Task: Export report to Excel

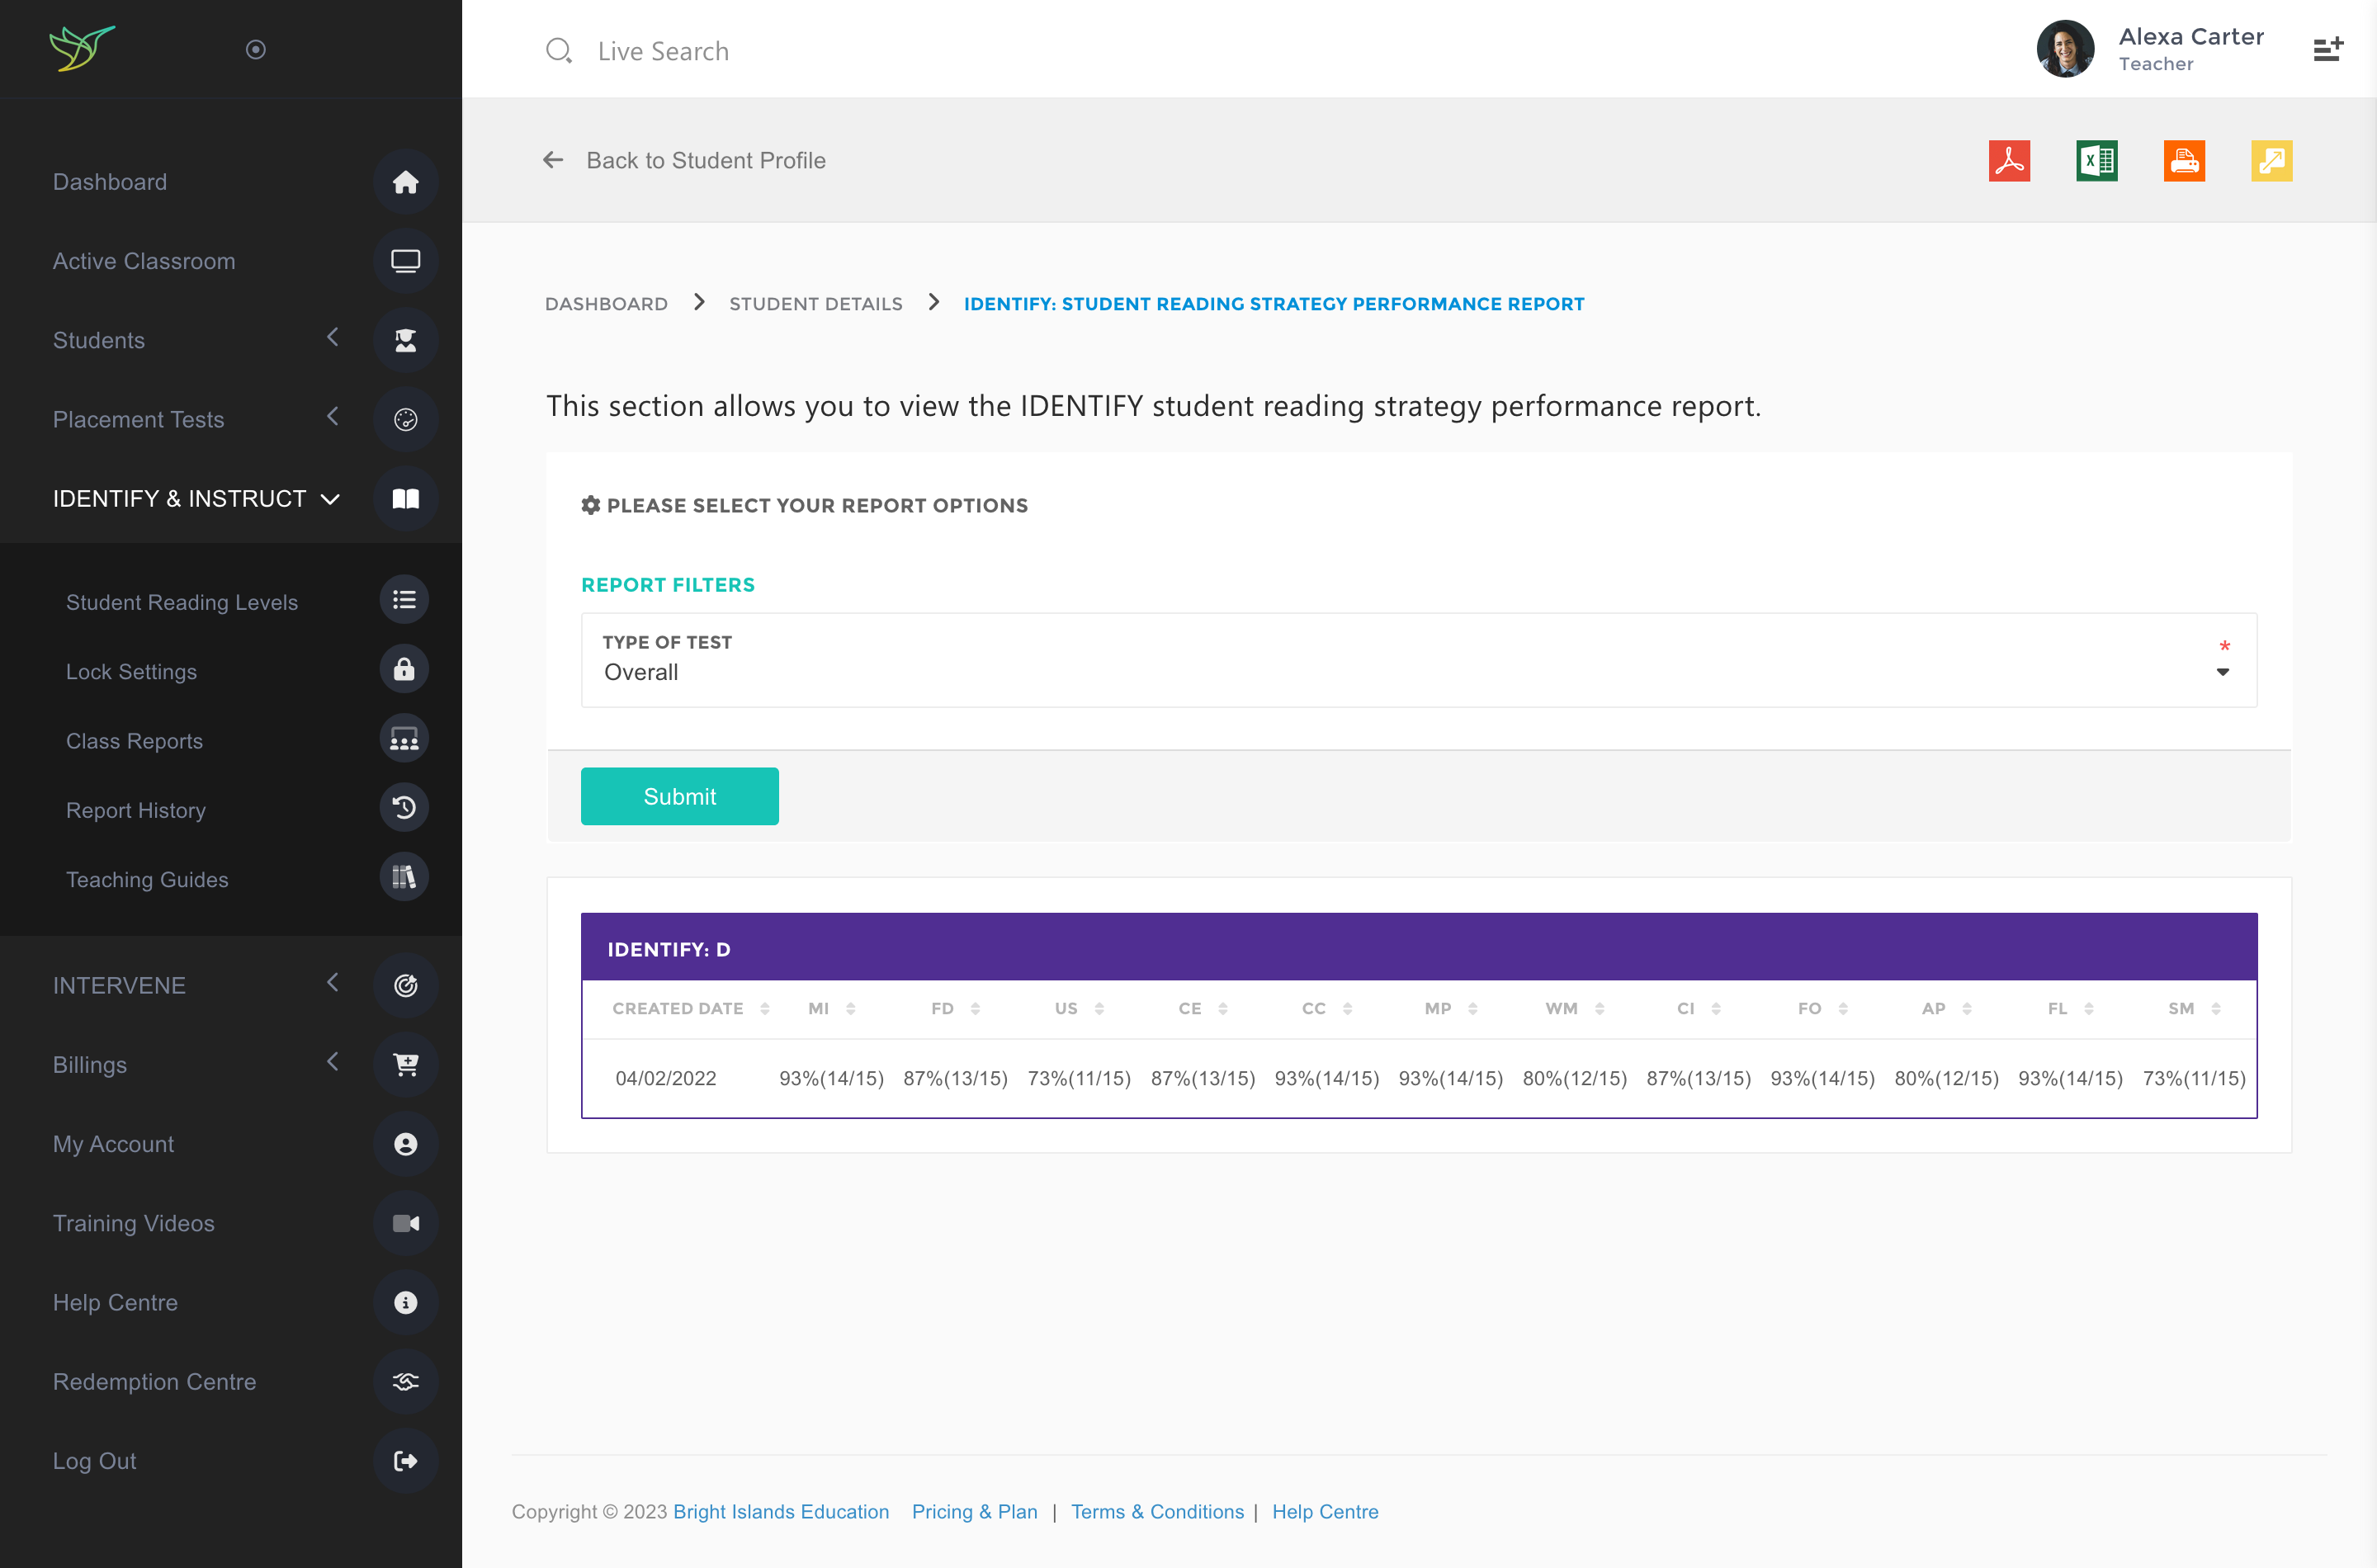Action: [x=2096, y=161]
